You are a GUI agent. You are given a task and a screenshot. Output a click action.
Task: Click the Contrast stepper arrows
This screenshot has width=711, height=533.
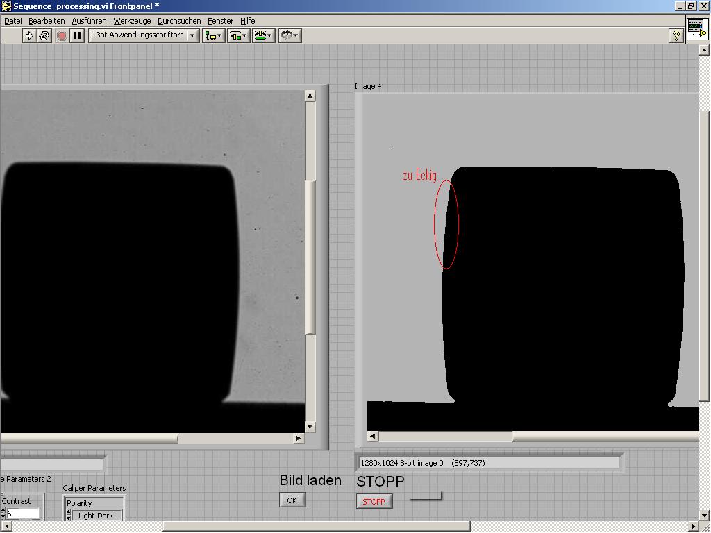(x=3, y=514)
